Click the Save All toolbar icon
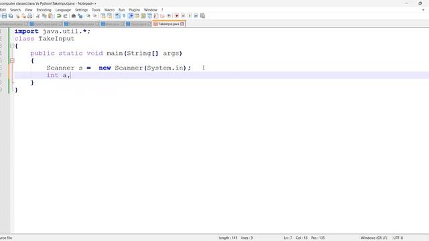This screenshot has width=429, height=241. click(x=11, y=16)
